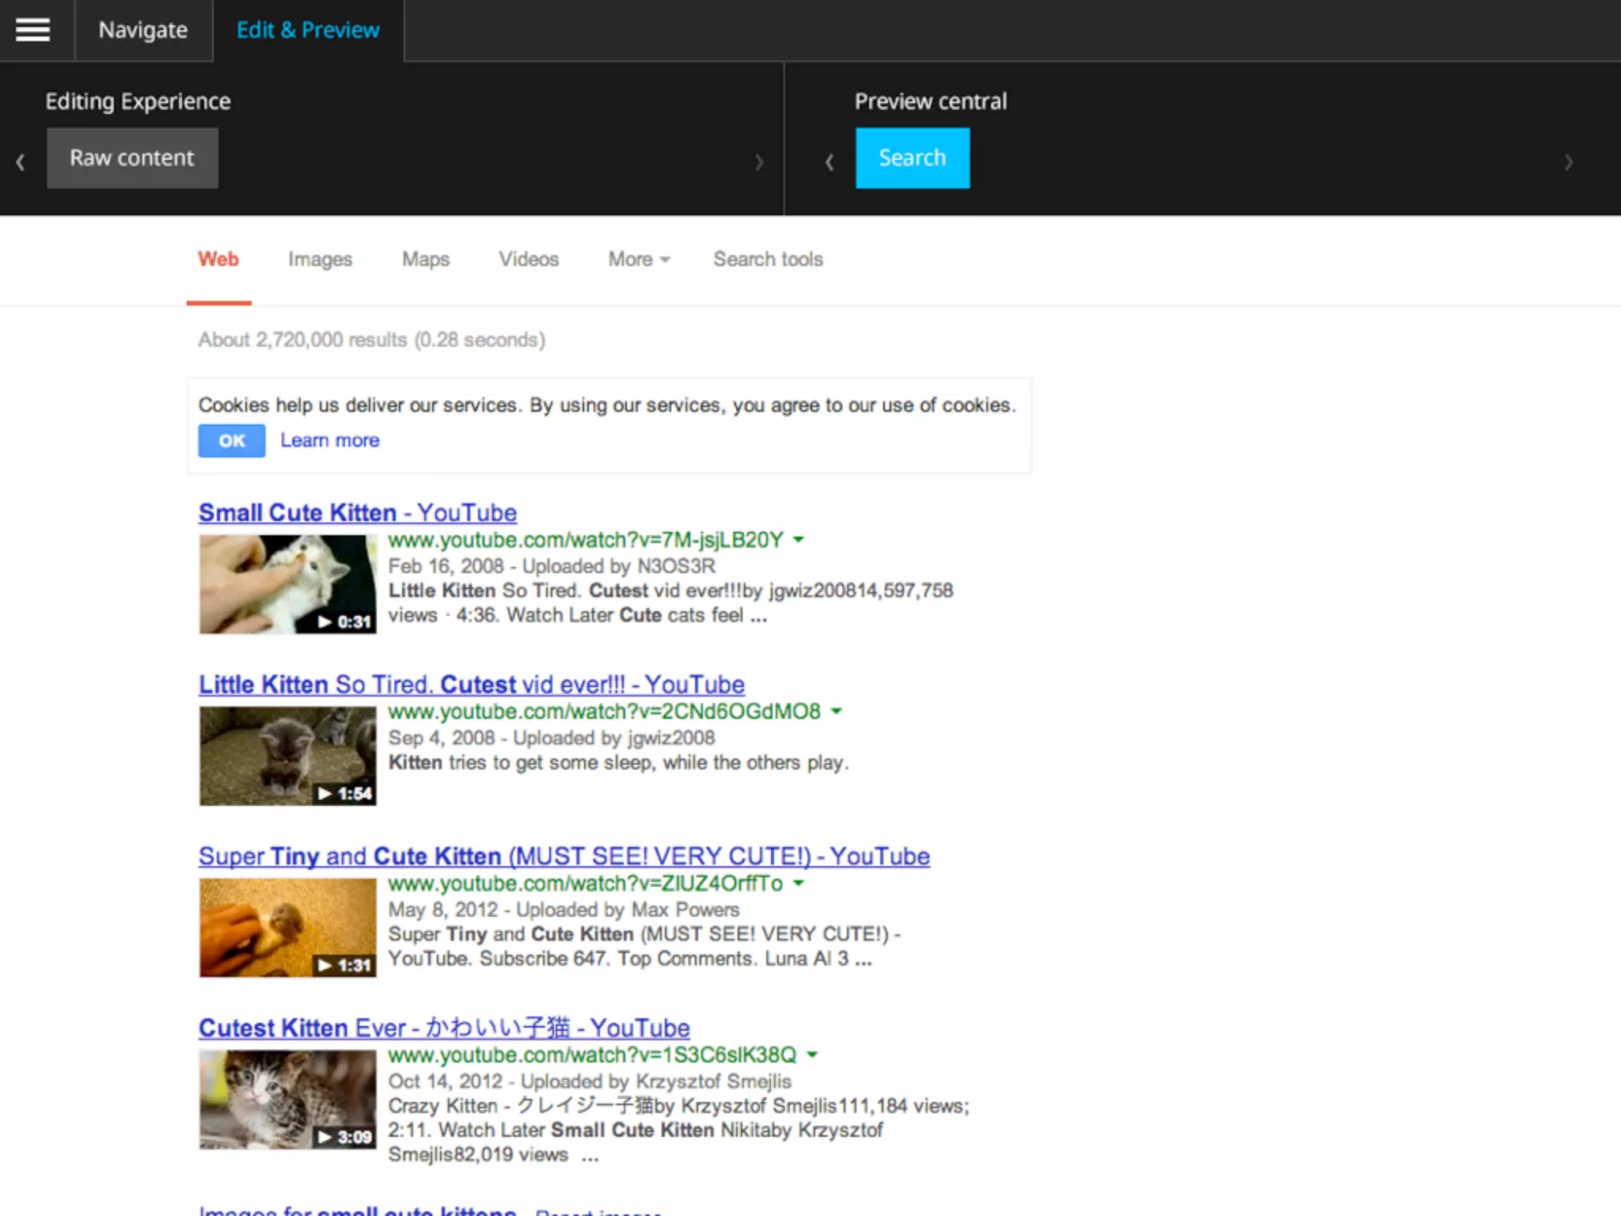Select the Edit & Preview tab
This screenshot has height=1216, width=1621.
pos(308,30)
